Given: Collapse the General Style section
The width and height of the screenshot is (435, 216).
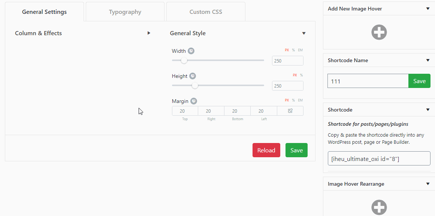Looking at the screenshot, I should [304, 33].
